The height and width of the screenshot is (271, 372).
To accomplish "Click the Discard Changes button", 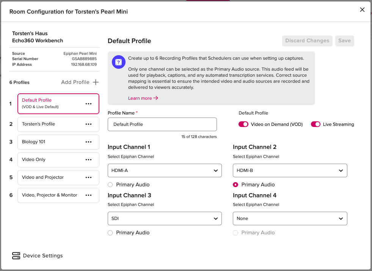I will tap(307, 41).
